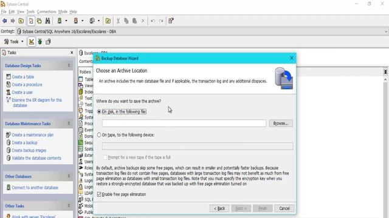Click the right-side vertical scrollbar
The height and width of the screenshot is (218, 389).
point(385,148)
